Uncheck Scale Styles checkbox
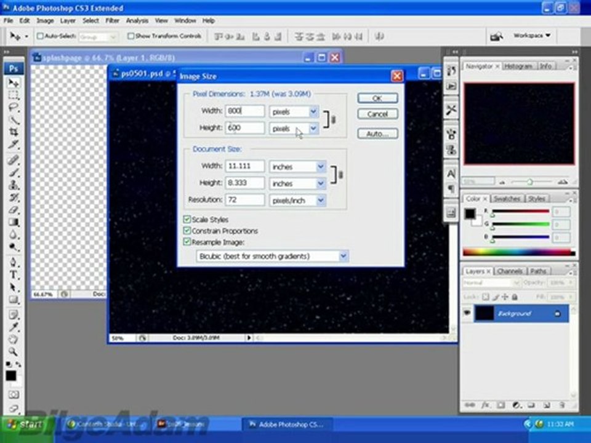The width and height of the screenshot is (591, 443). pyautogui.click(x=187, y=219)
